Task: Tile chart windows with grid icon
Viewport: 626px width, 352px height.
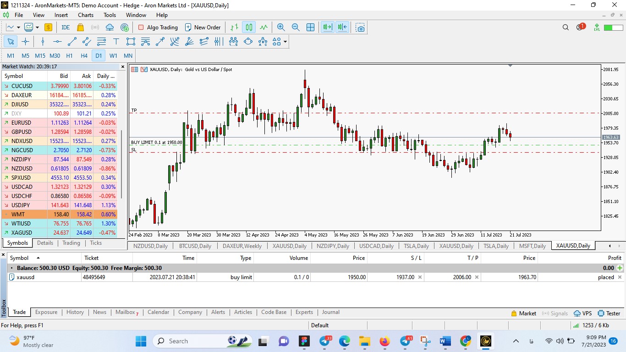Action: pyautogui.click(x=310, y=27)
